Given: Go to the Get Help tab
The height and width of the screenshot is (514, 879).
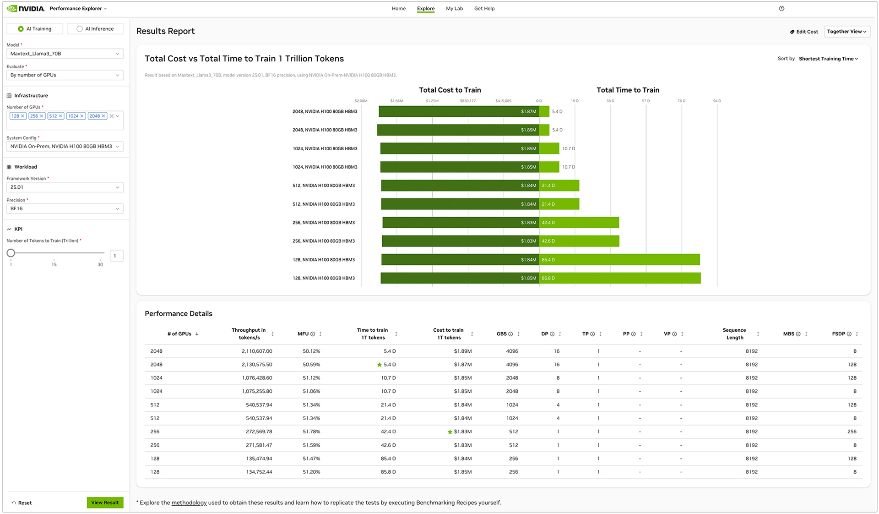Looking at the screenshot, I should [x=484, y=8].
